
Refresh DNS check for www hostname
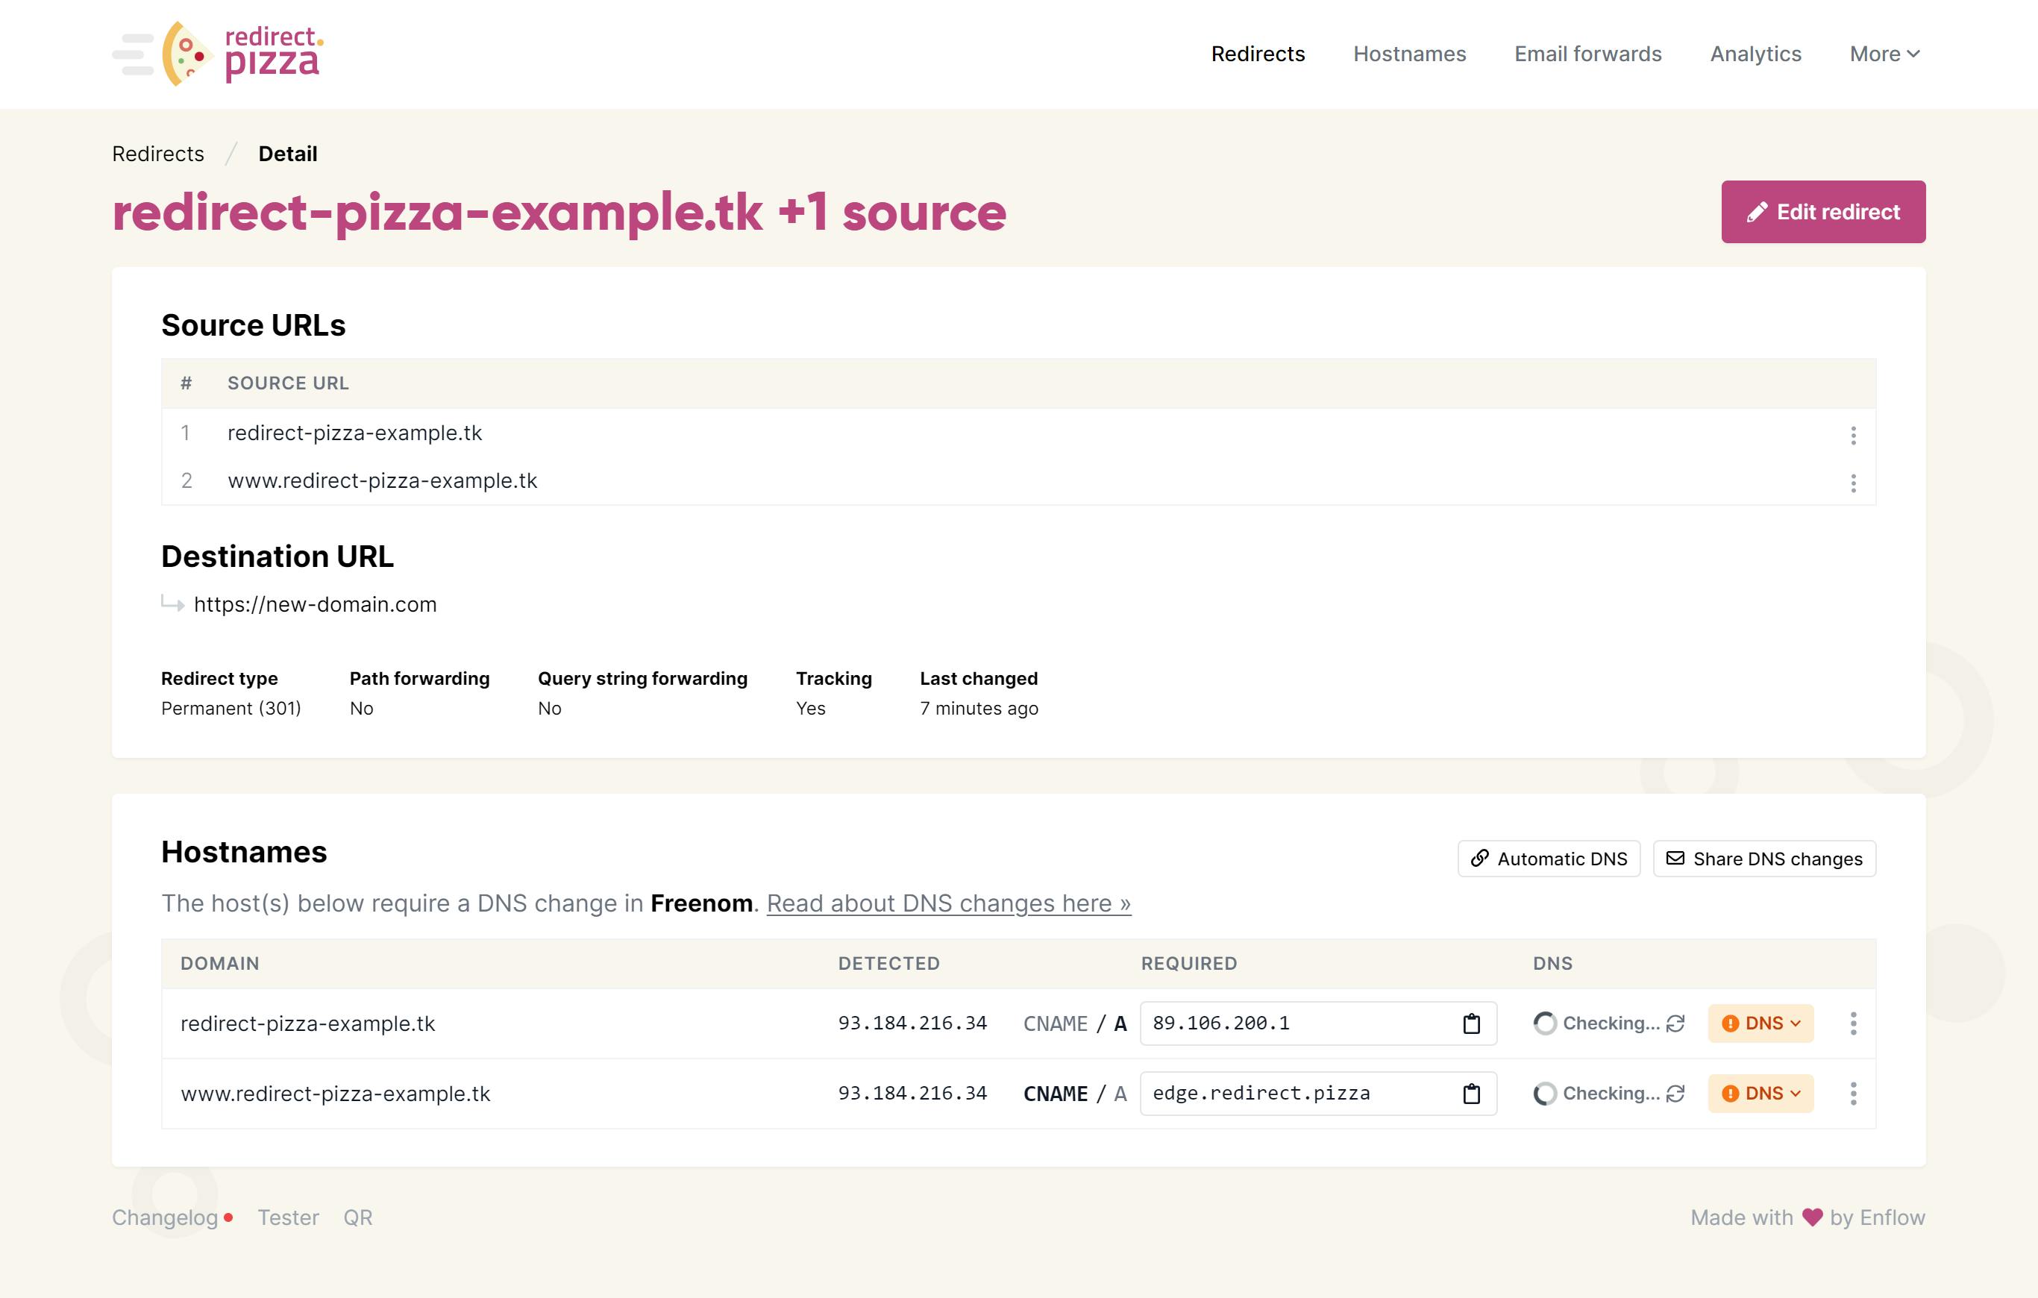(1675, 1094)
